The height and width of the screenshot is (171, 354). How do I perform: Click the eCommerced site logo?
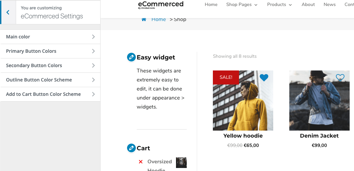161,5
